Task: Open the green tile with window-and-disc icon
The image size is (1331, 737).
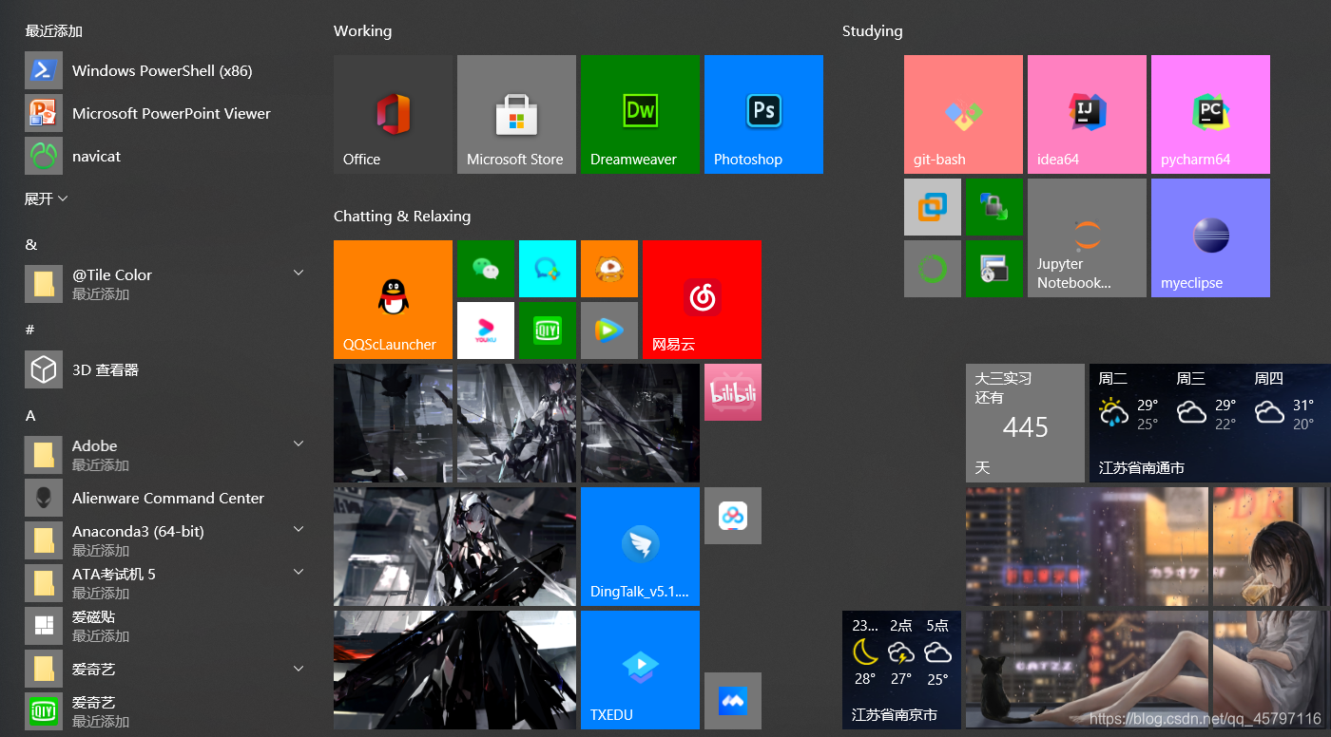Action: tap(994, 269)
